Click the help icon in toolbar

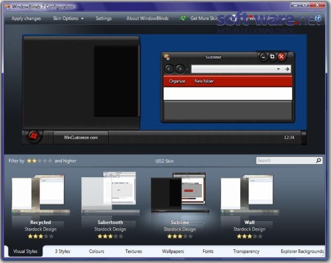pos(318,18)
